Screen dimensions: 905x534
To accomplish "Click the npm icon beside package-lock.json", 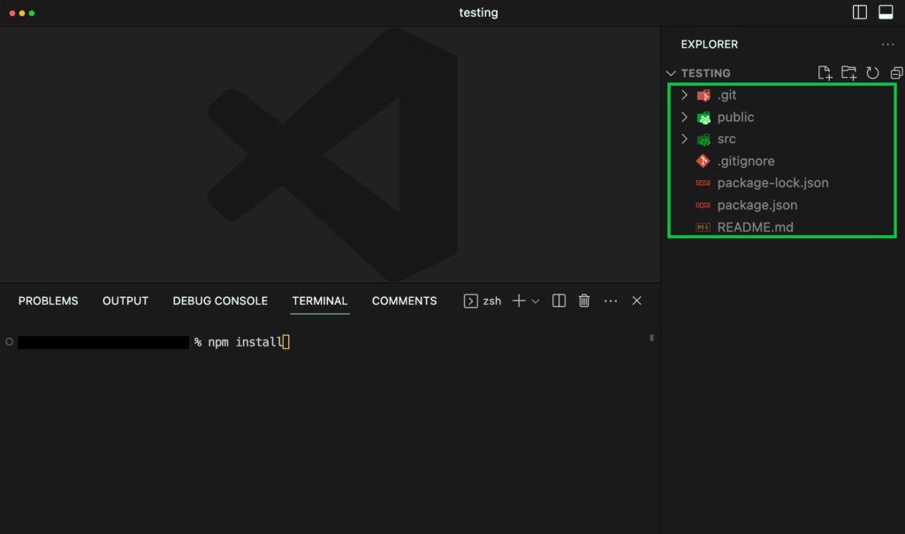I will pos(703,183).
